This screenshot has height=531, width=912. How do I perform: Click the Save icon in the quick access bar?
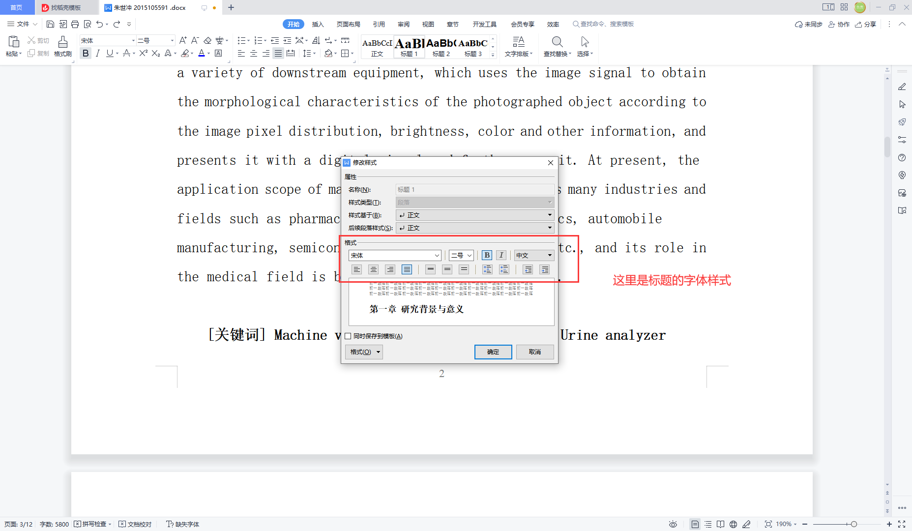tap(50, 24)
